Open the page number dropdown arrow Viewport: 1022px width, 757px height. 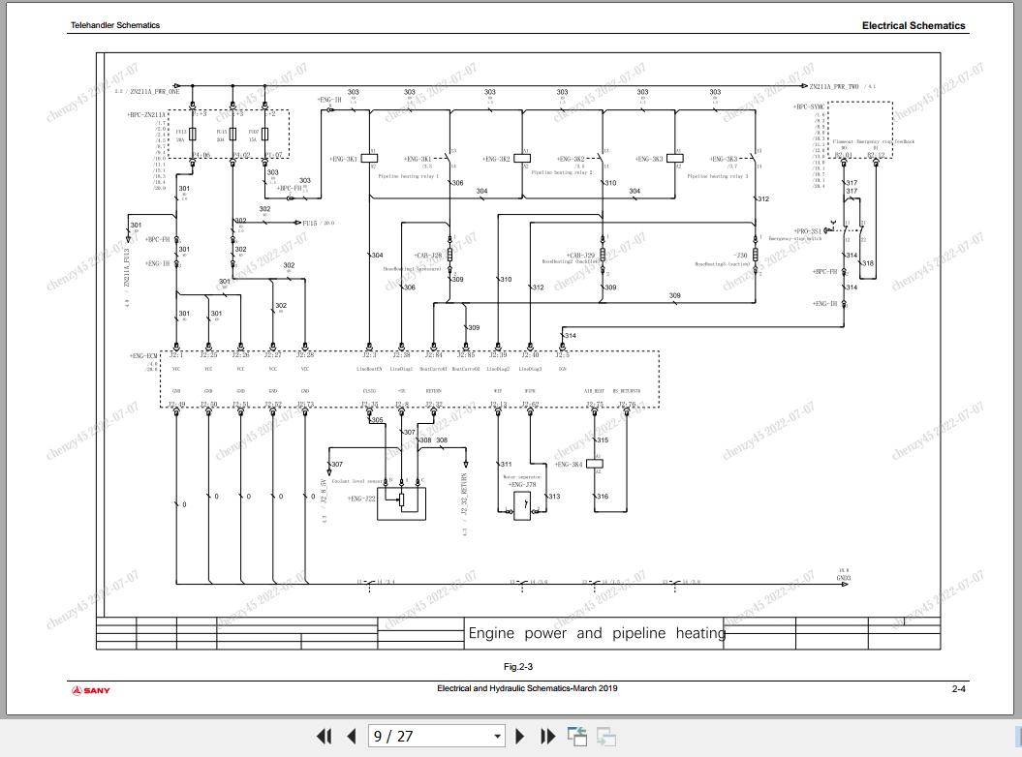point(497,736)
